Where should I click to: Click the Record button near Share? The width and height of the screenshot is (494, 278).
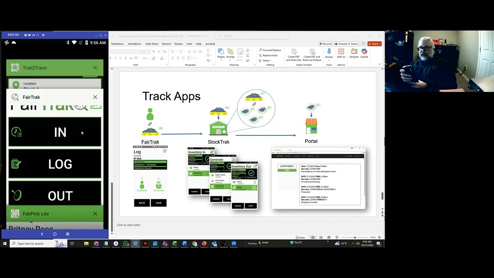coord(325,44)
